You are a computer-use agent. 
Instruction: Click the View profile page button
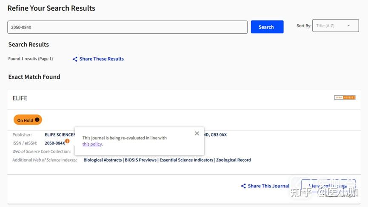(x=328, y=186)
